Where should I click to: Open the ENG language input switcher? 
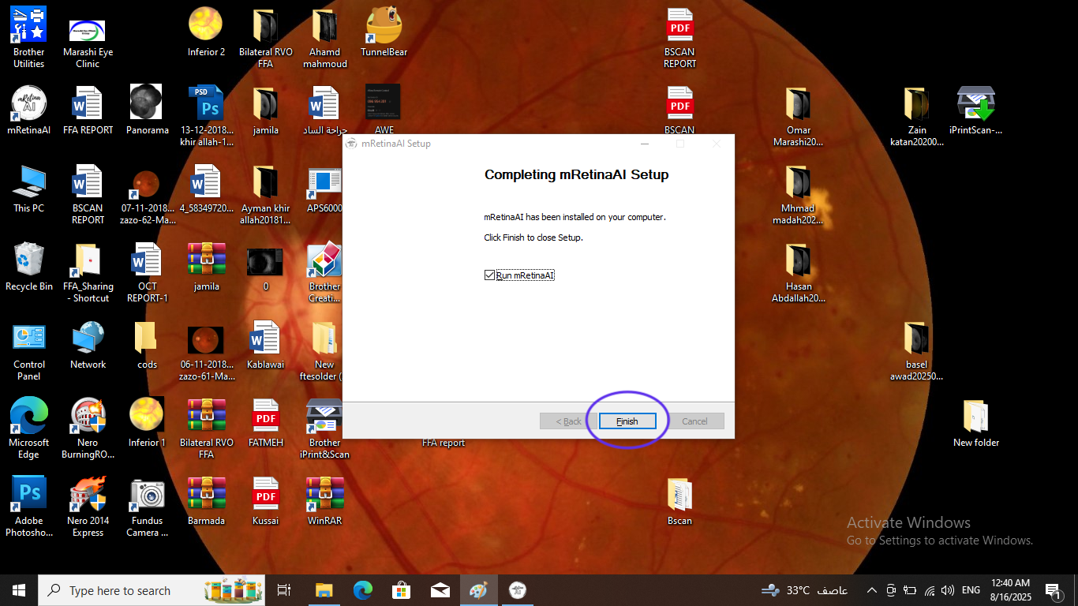(971, 590)
